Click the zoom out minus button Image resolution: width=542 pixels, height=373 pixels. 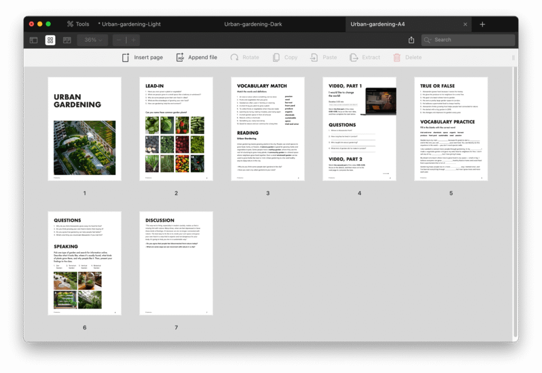point(119,40)
